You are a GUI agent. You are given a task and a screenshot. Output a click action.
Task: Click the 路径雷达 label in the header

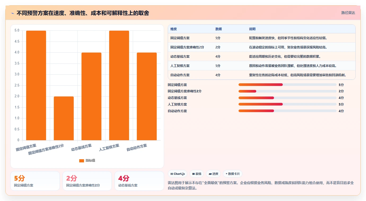coord(348,13)
